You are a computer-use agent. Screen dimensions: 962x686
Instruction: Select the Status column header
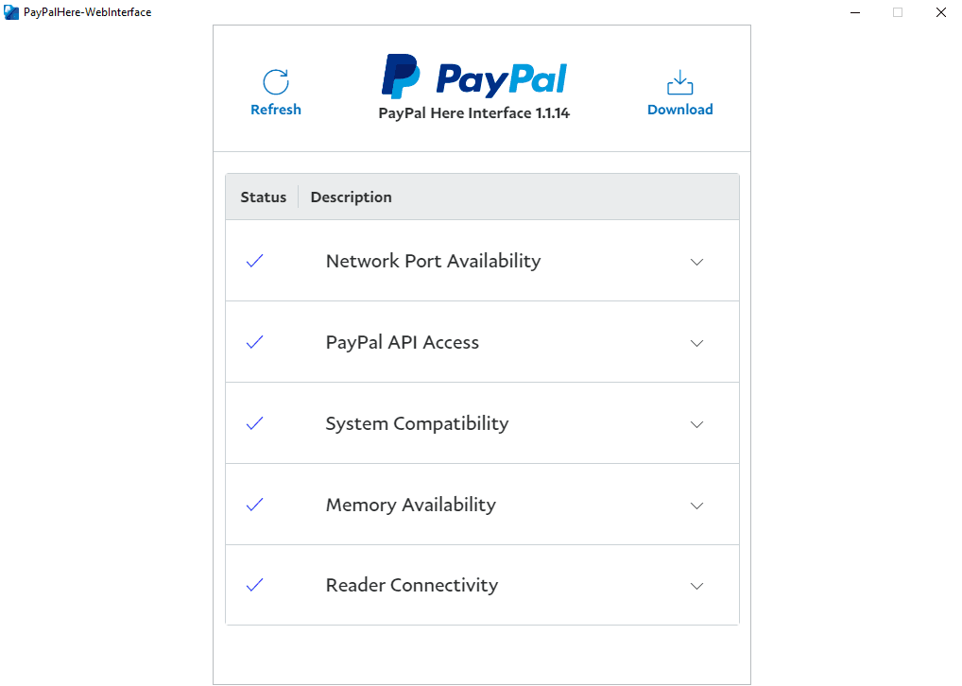click(263, 197)
